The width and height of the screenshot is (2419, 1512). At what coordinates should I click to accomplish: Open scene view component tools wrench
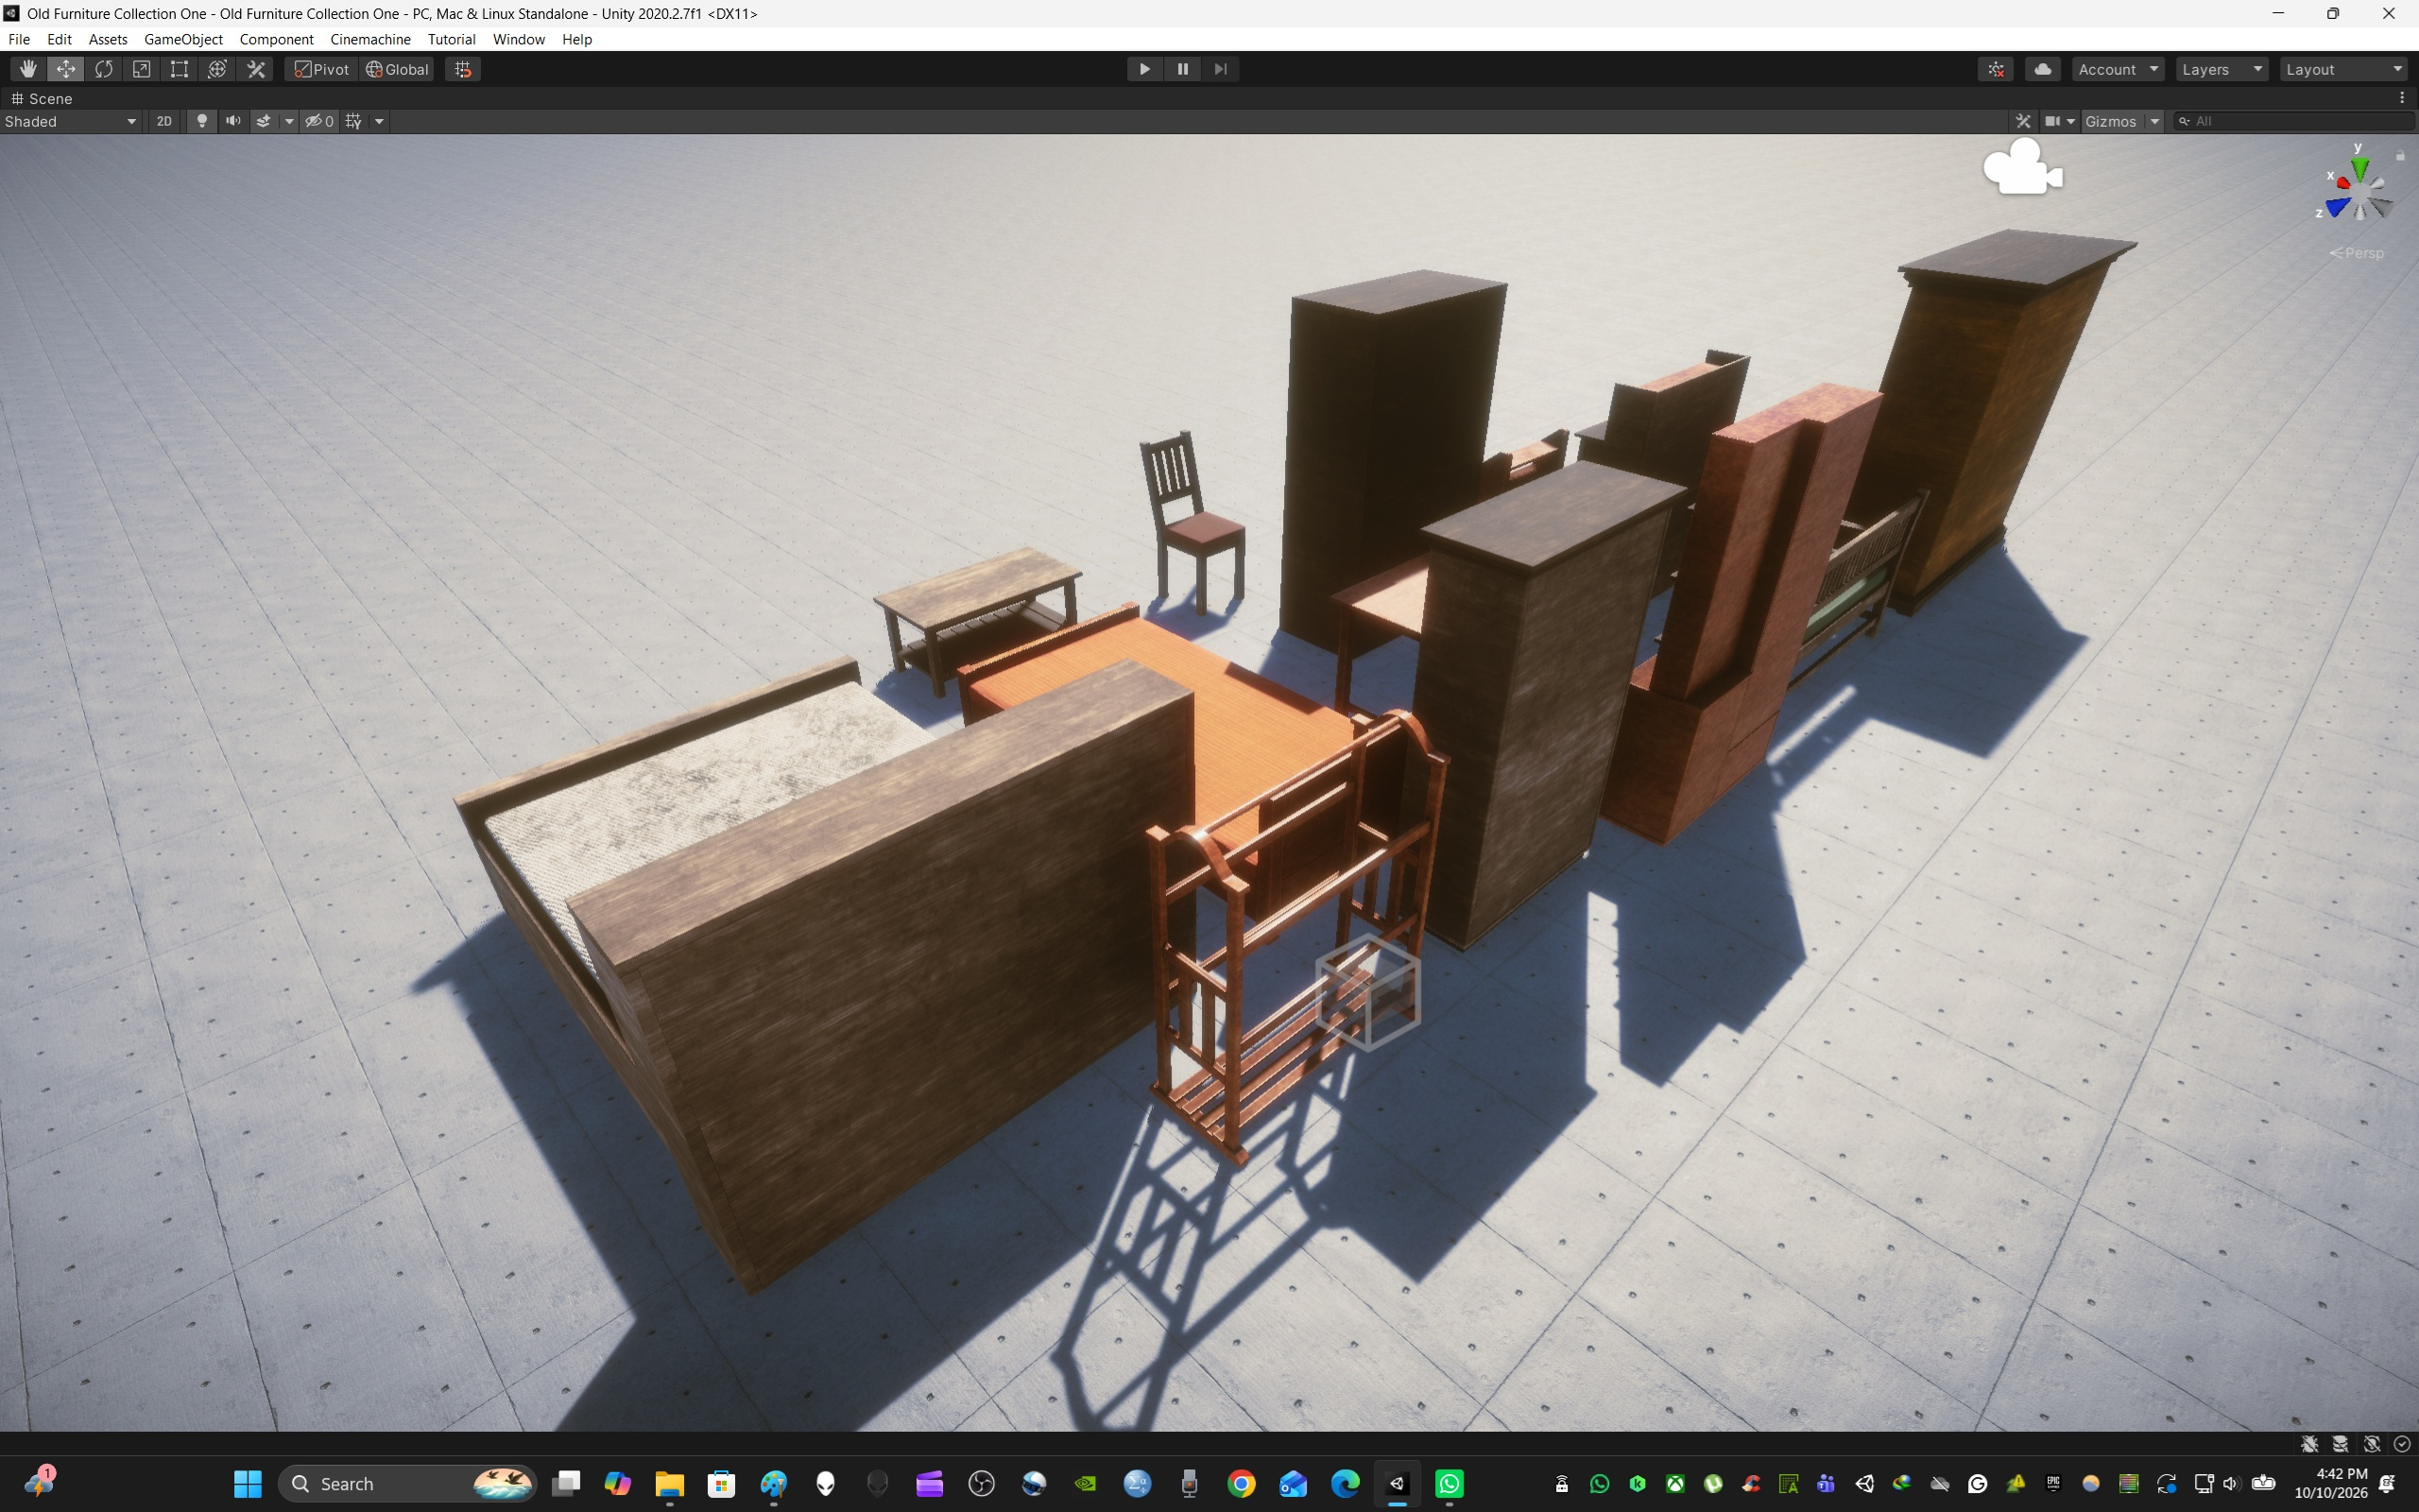click(x=2023, y=121)
